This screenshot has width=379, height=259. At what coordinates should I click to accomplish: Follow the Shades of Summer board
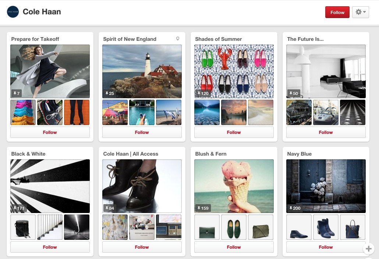[234, 132]
